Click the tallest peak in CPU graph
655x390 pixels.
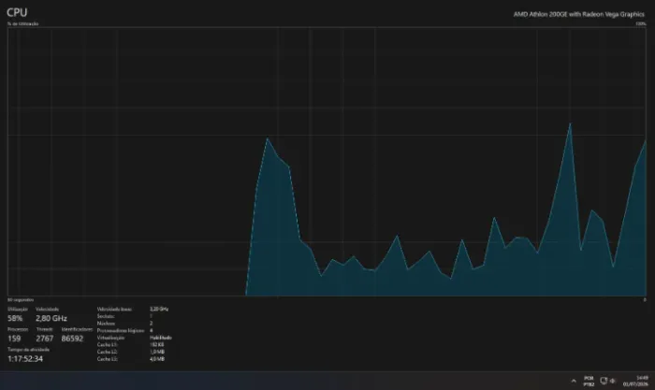(570, 123)
